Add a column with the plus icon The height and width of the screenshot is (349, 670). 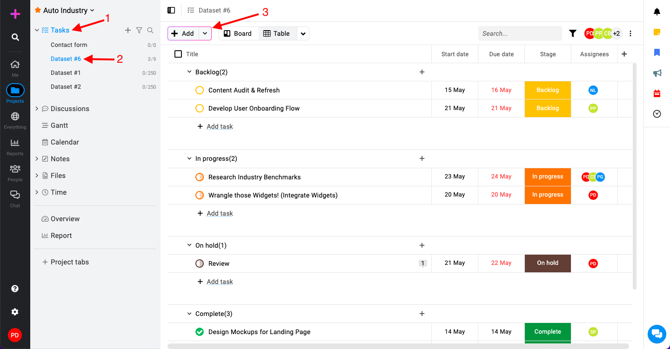point(624,54)
